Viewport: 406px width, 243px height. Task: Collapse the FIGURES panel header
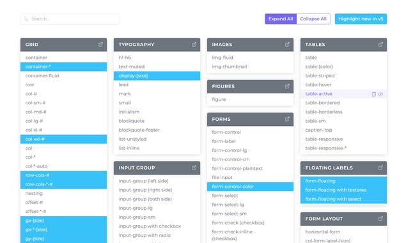point(251,86)
